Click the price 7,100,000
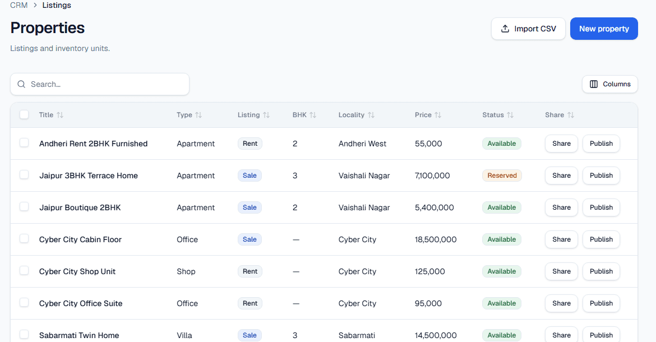This screenshot has height=342, width=656. [432, 175]
